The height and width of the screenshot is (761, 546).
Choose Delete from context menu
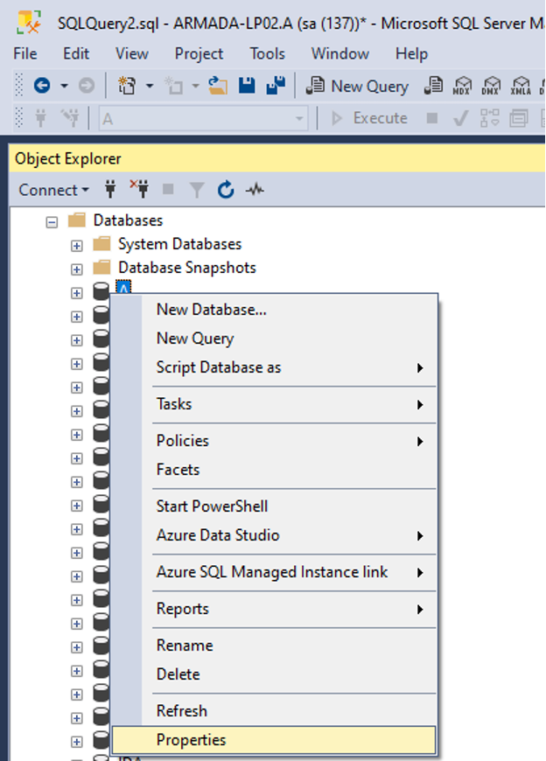274,674
